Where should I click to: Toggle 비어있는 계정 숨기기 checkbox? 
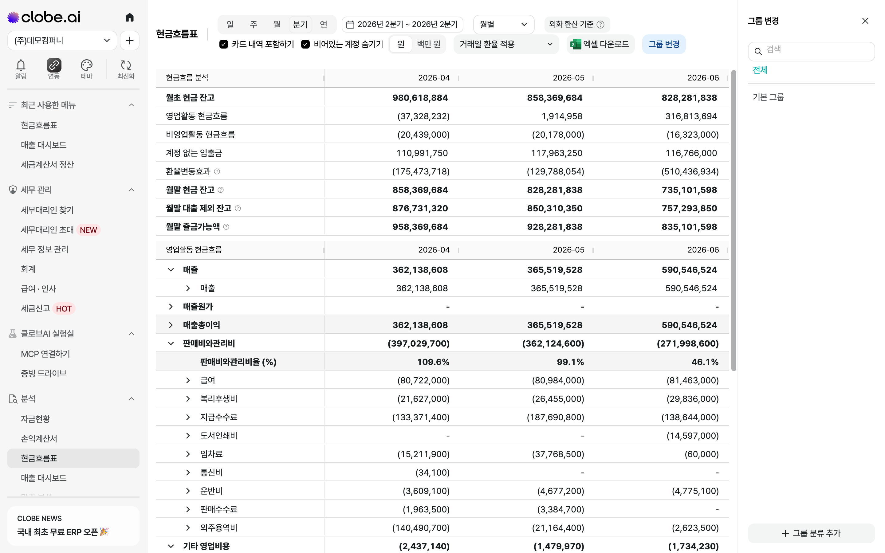[x=305, y=44]
